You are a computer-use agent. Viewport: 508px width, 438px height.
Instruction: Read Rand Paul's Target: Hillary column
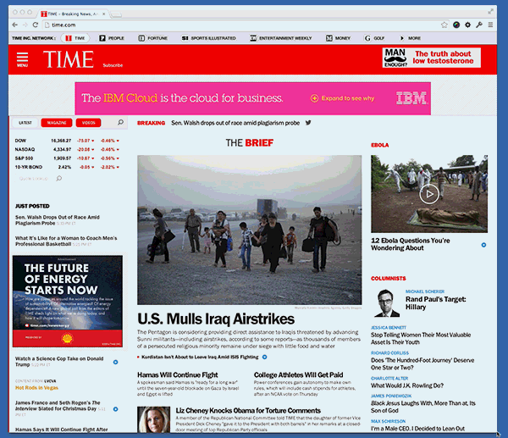point(436,303)
